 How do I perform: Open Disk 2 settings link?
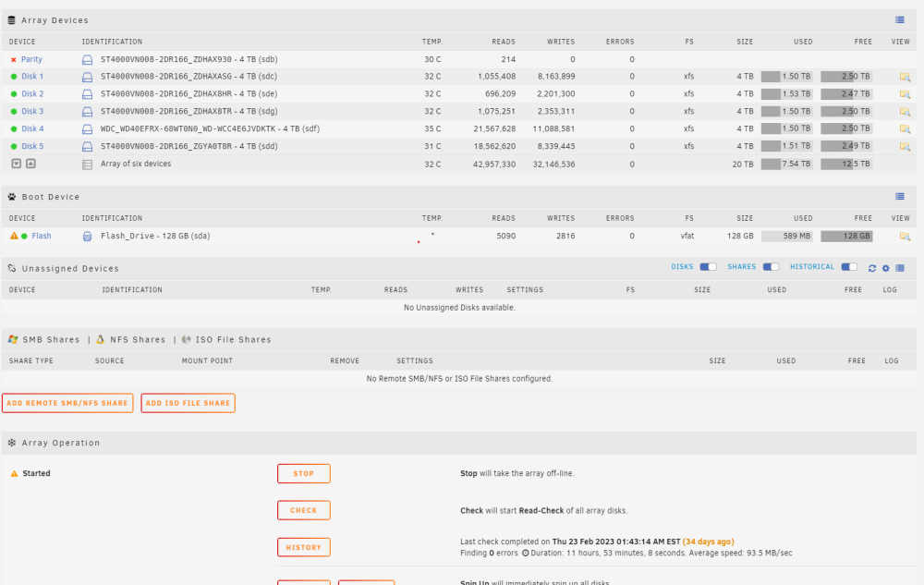point(32,93)
